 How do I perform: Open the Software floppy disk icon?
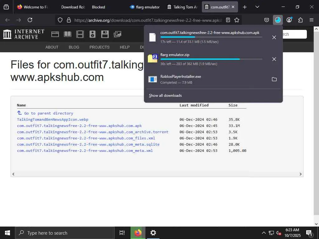pyautogui.click(x=105, y=34)
